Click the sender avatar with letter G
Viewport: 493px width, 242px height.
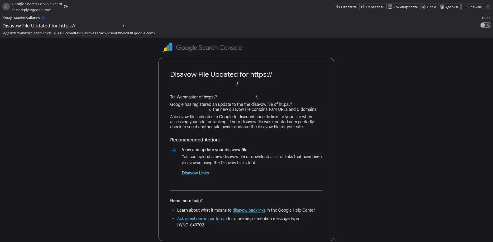click(6, 7)
